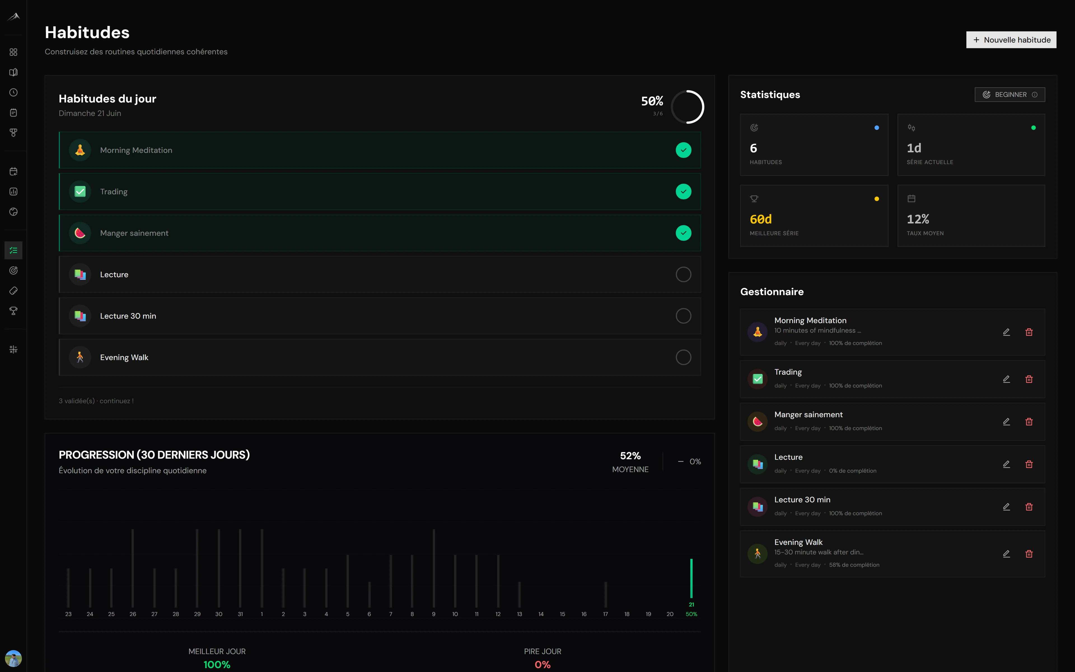Select the green habits checklist sidebar icon
The width and height of the screenshot is (1075, 672).
point(13,250)
